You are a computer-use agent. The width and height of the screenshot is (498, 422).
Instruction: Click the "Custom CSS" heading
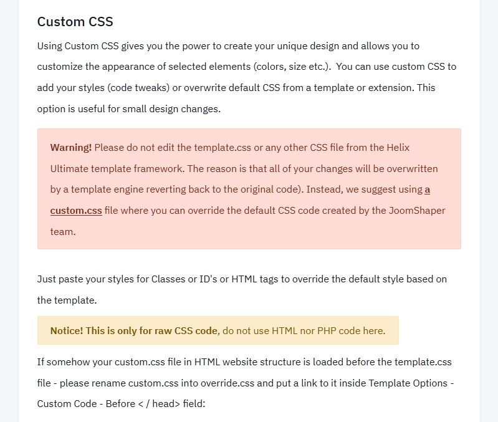pos(75,22)
